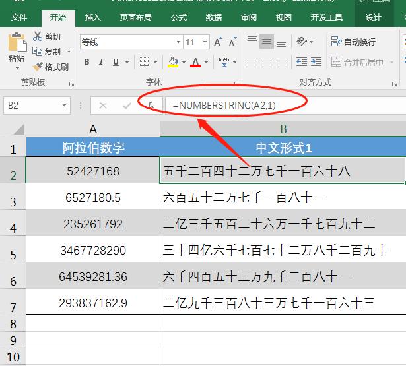Image resolution: width=406 pixels, height=366 pixels.
Task: Select row 5 header
Action: pyautogui.click(x=13, y=251)
